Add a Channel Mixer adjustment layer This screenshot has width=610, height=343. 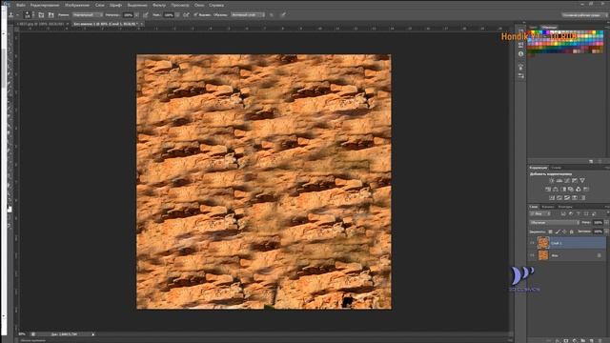pos(579,189)
